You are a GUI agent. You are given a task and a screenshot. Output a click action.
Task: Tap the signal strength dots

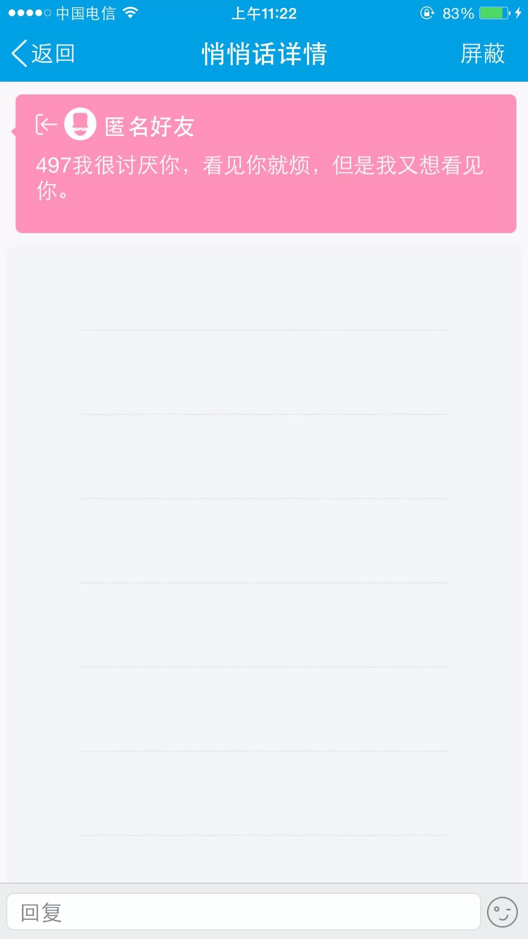tap(29, 13)
